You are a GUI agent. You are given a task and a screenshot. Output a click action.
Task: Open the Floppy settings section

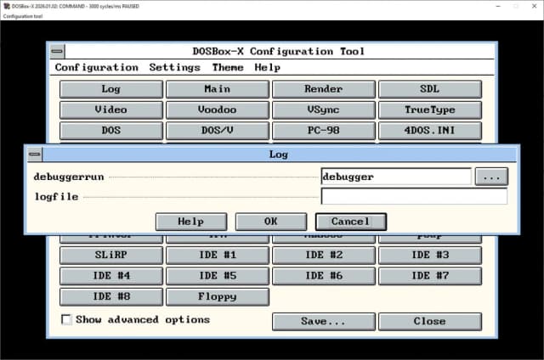[x=218, y=297]
